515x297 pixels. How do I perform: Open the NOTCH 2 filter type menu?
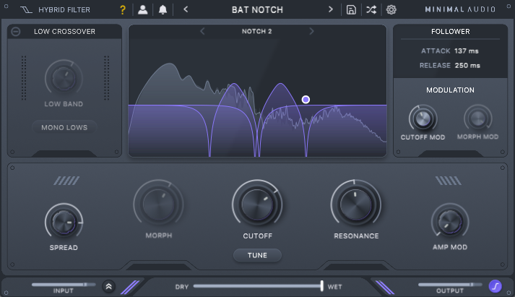(256, 31)
